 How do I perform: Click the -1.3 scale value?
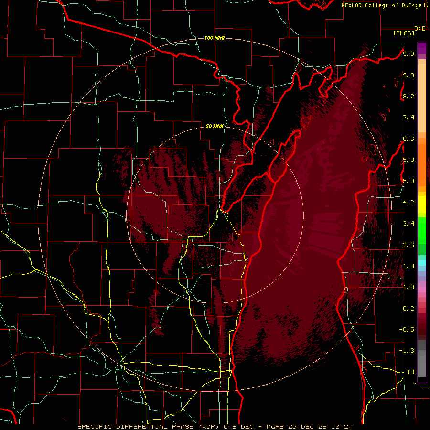[x=407, y=351]
